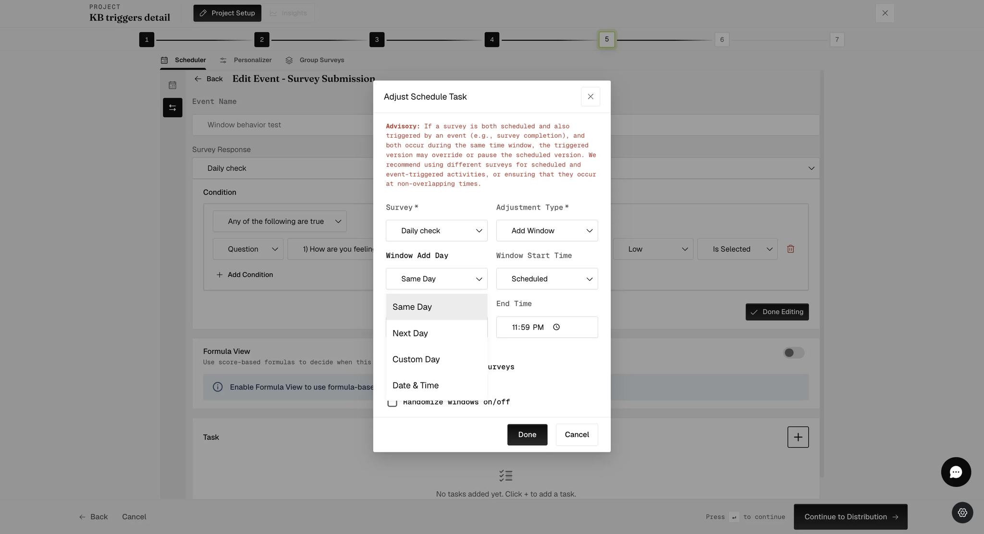The height and width of the screenshot is (534, 984).
Task: Click Done in the dialog
Action: pyautogui.click(x=527, y=435)
